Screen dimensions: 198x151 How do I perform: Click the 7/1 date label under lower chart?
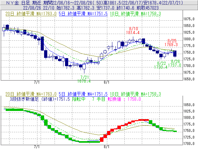pyautogui.click(x=37, y=147)
